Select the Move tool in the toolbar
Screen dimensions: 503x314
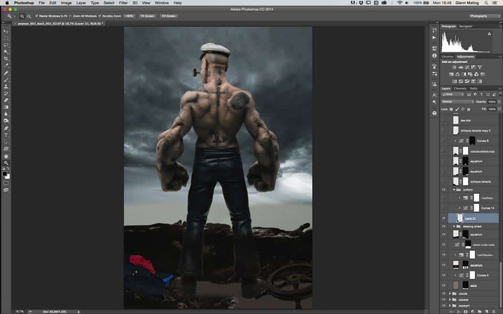point(6,31)
